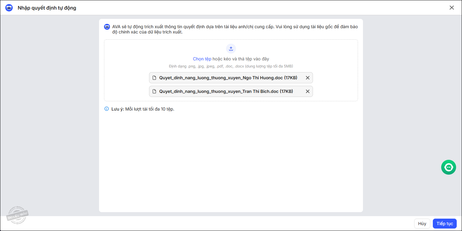This screenshot has width=462, height=231.
Task: Close the Nhập quyết định tự động dialog
Action: pos(451,8)
